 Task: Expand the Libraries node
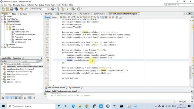click(5, 45)
